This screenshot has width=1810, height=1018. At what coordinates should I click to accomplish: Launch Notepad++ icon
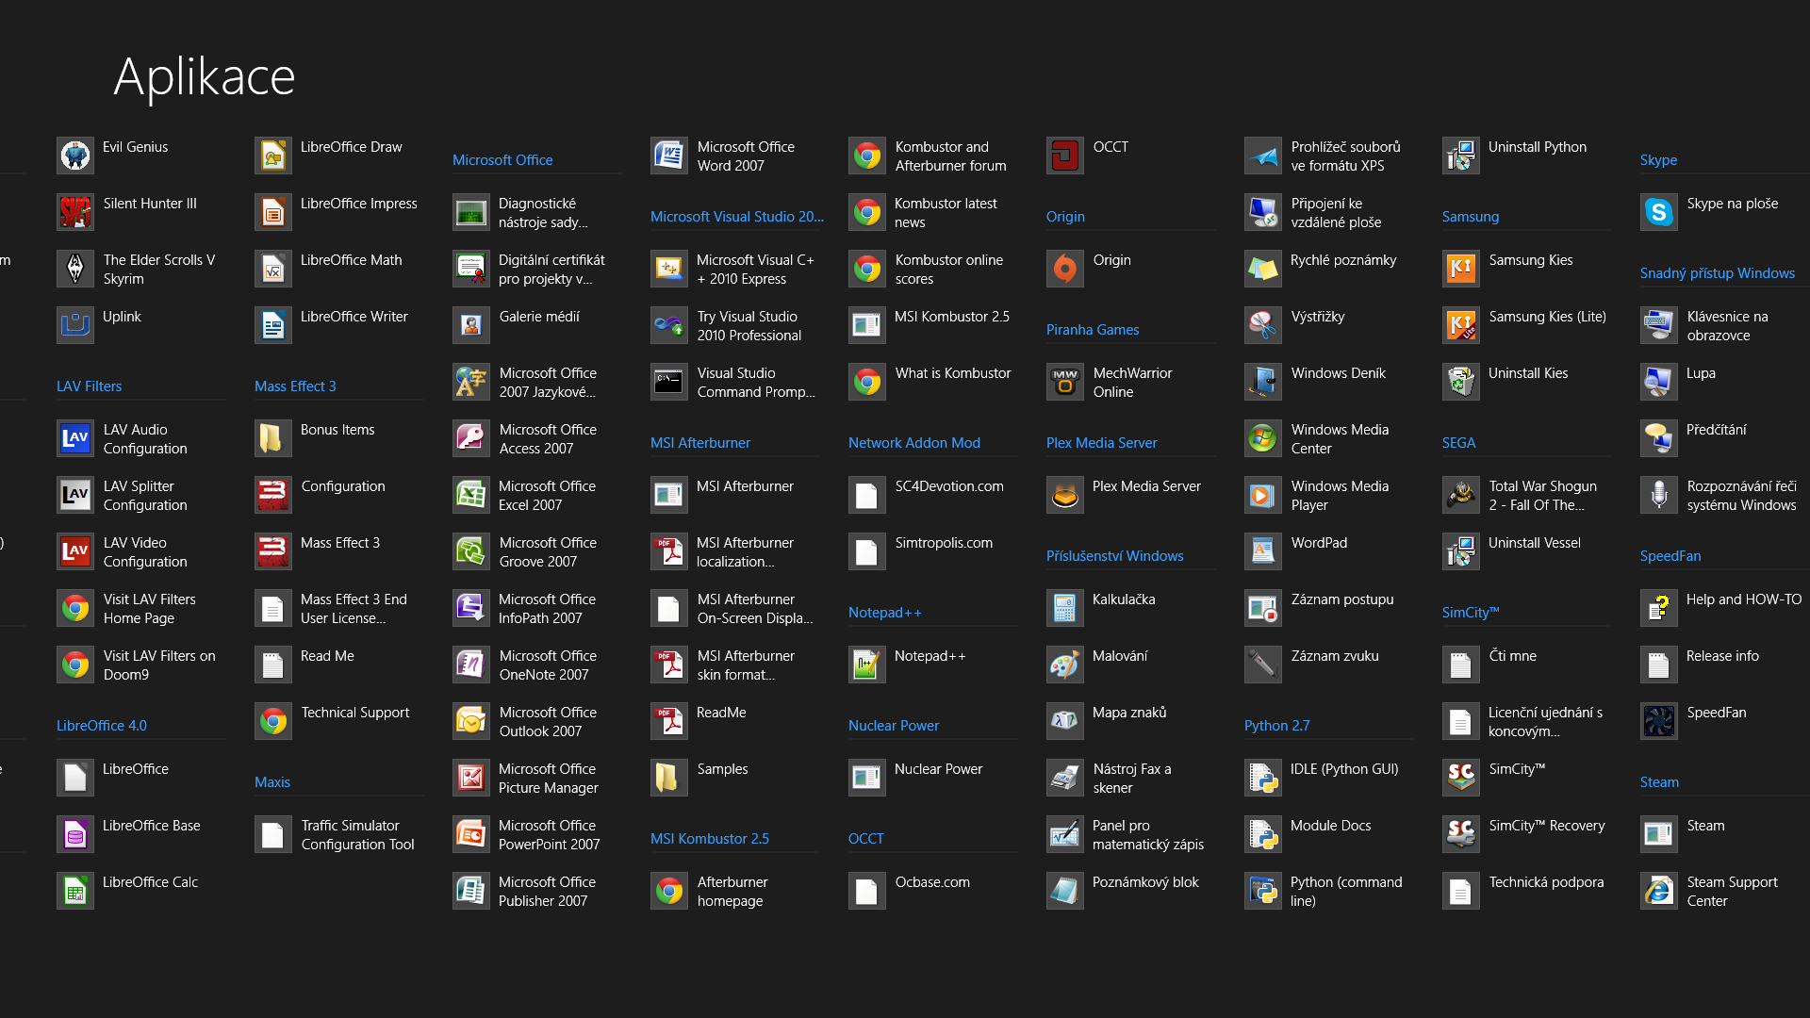click(x=867, y=665)
